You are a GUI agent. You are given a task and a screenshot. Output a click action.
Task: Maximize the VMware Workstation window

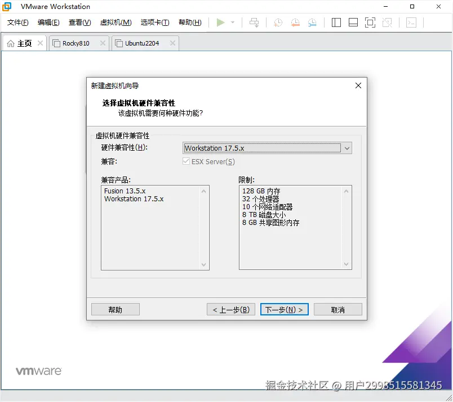[x=412, y=6]
